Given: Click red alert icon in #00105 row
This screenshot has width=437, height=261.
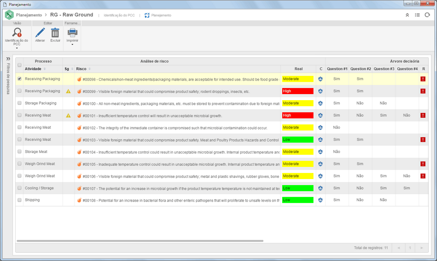Looking at the screenshot, I should [x=423, y=164].
